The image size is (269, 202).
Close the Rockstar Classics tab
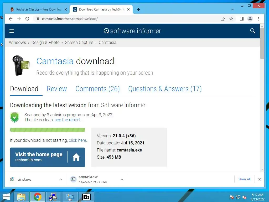click(x=65, y=9)
